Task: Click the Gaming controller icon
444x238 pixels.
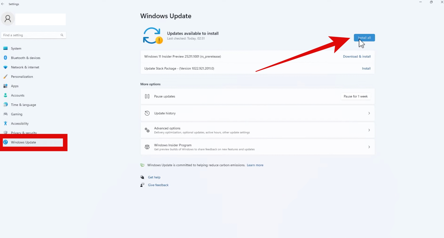Action: (6, 114)
